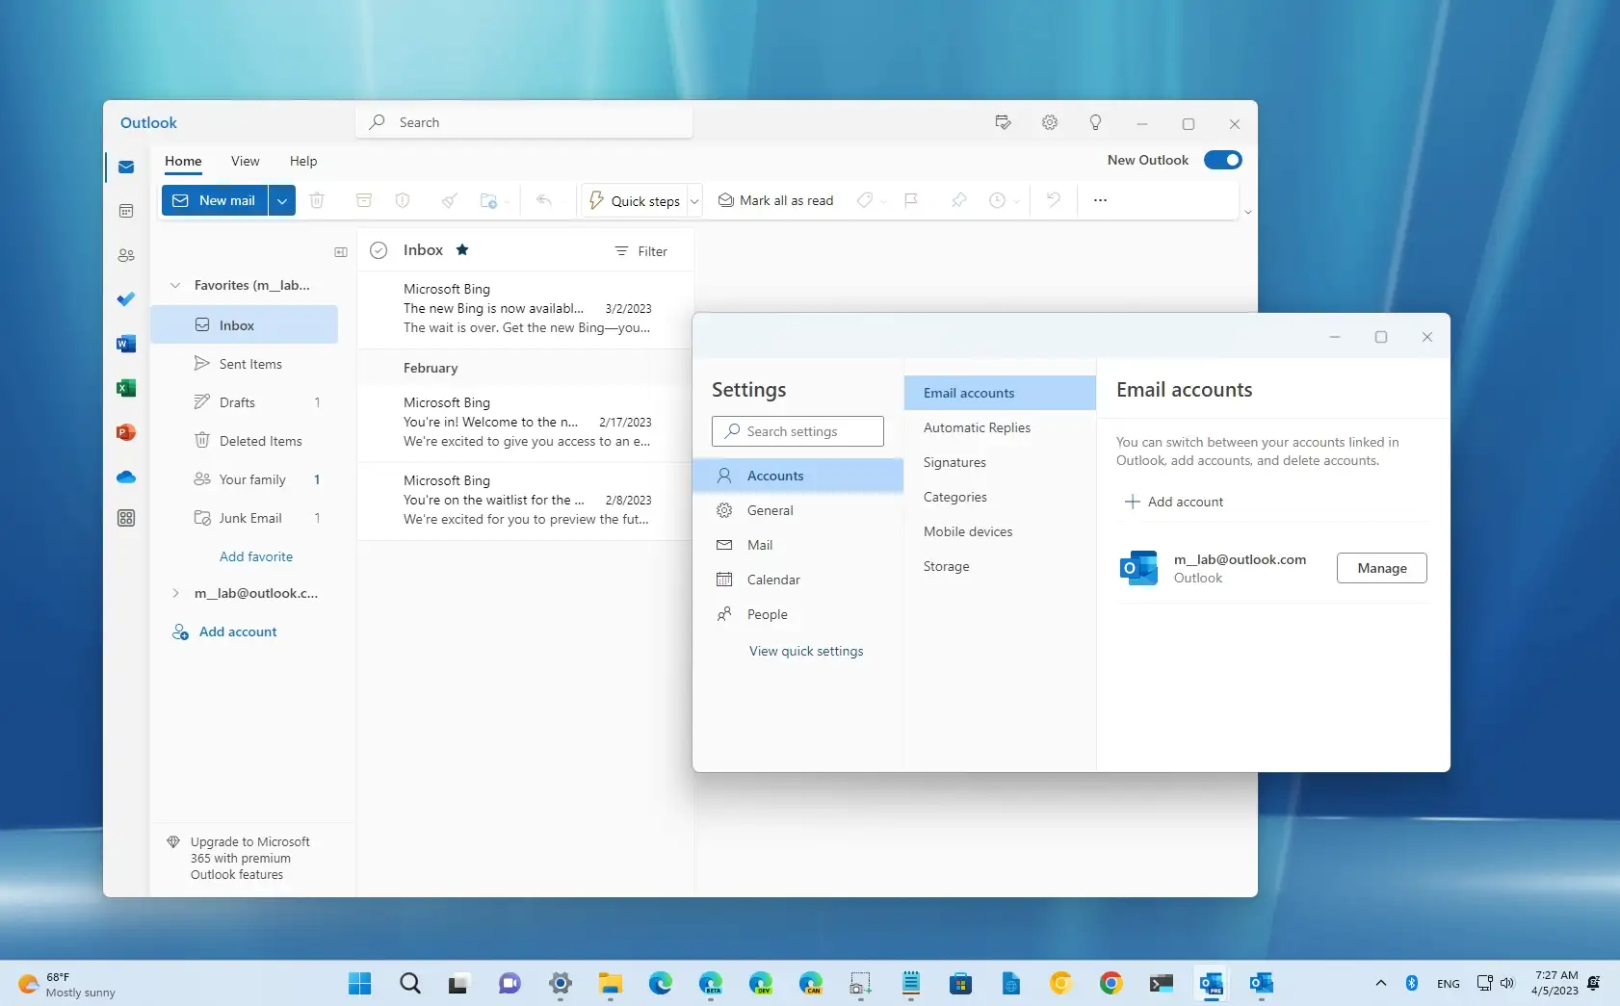The image size is (1620, 1006).
Task: Open the Filter menu in message list
Action: 641,251
